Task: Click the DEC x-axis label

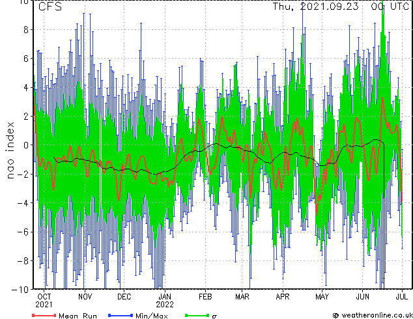Action: pyautogui.click(x=124, y=297)
